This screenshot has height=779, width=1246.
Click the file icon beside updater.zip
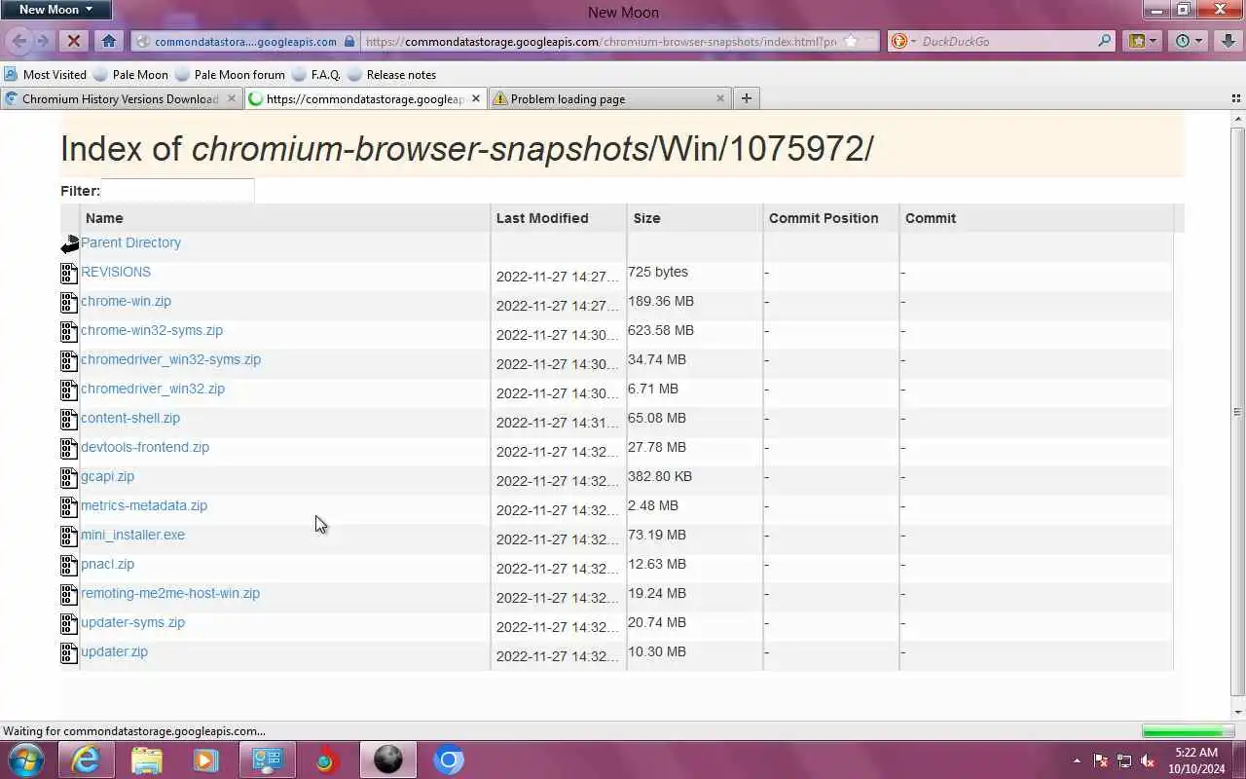point(69,653)
